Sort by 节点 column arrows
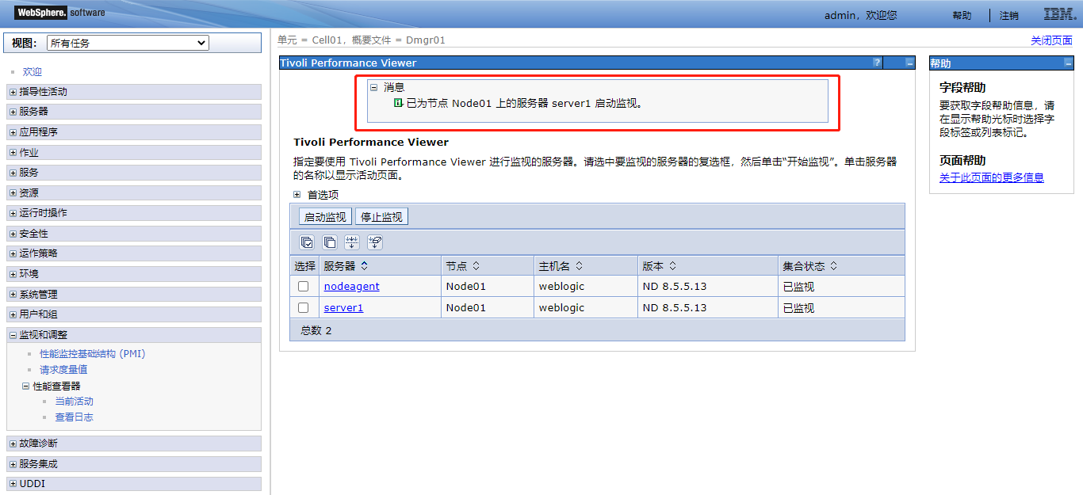The image size is (1083, 495). [x=476, y=266]
